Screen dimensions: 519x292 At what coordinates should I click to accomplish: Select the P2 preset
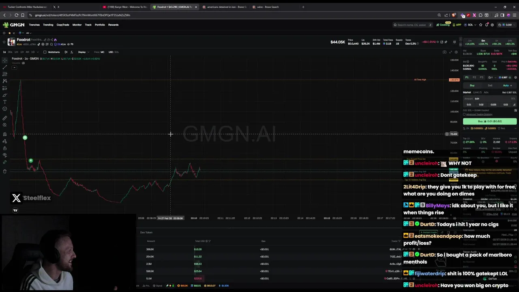474,77
